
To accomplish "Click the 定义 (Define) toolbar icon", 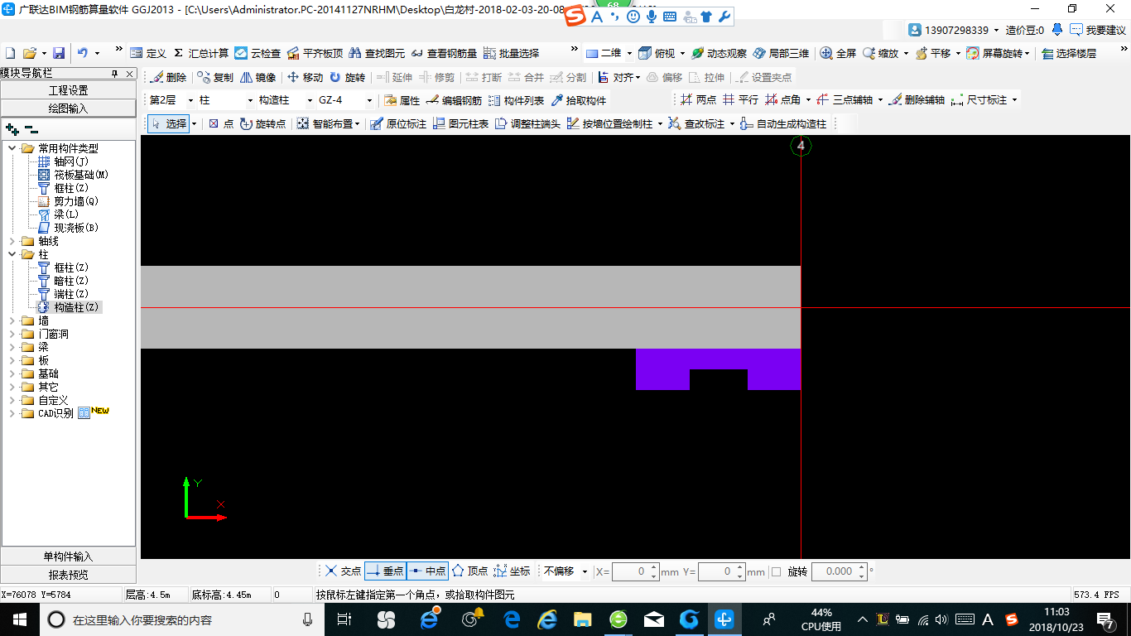I will [148, 53].
